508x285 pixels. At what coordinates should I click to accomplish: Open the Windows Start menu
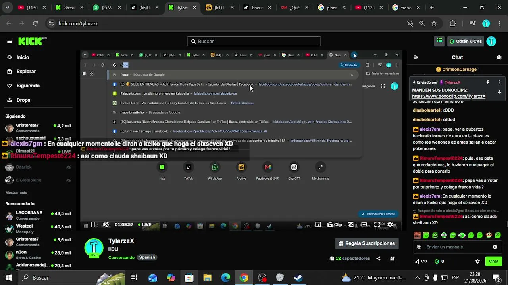(x=9, y=278)
